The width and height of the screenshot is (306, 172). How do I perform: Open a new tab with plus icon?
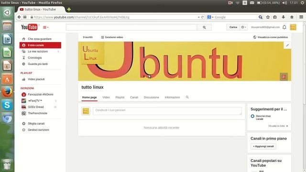tap(69, 10)
